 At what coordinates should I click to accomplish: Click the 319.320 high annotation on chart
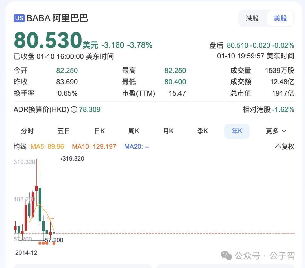click(x=73, y=159)
